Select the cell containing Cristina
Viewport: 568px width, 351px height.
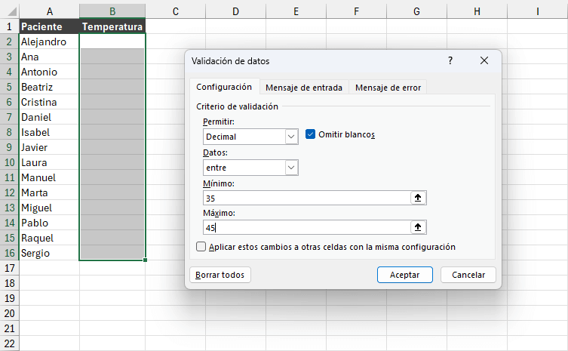tap(50, 102)
